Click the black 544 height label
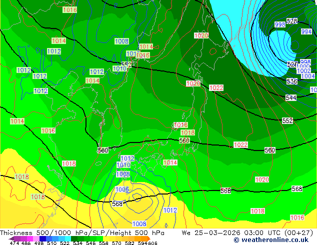317x245 pixels. tap(291, 98)
